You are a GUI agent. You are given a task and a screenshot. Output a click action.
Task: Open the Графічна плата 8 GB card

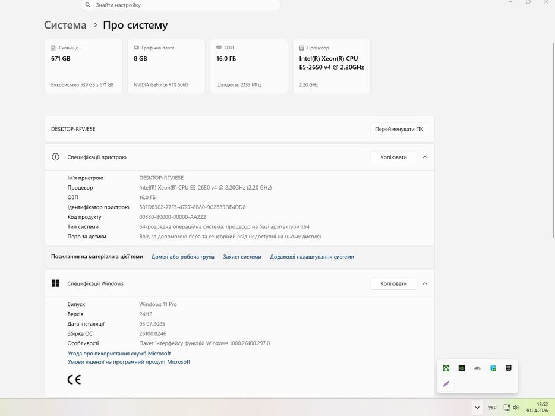coord(166,67)
